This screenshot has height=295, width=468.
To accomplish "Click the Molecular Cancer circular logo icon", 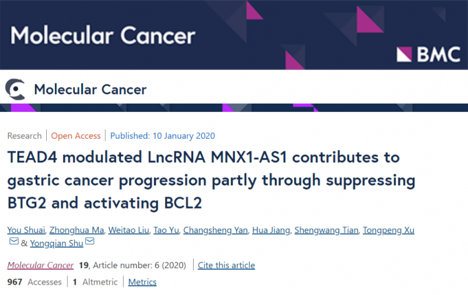I will point(15,89).
